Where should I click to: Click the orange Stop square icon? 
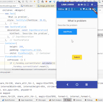pyautogui.click(x=46, y=2)
